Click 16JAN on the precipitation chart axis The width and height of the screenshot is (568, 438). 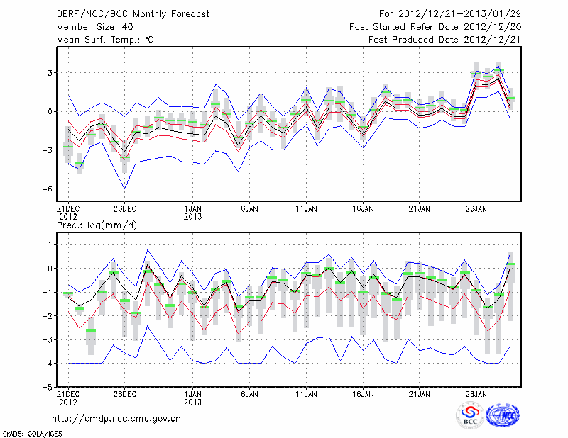click(x=363, y=393)
